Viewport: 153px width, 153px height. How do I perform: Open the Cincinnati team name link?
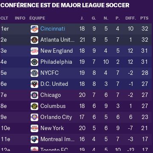(x=53, y=29)
